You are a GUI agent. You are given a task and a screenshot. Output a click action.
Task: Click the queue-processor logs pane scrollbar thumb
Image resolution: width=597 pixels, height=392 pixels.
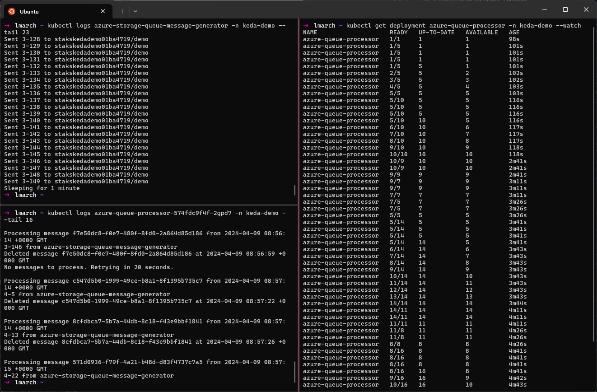pos(295,372)
